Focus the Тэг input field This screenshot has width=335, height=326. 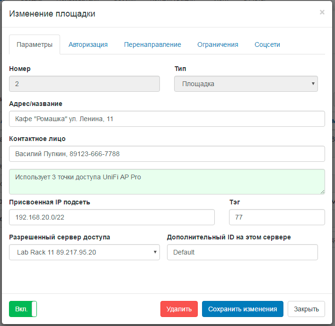point(277,217)
